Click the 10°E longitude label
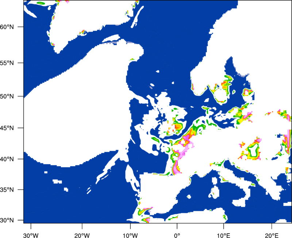 224,235
